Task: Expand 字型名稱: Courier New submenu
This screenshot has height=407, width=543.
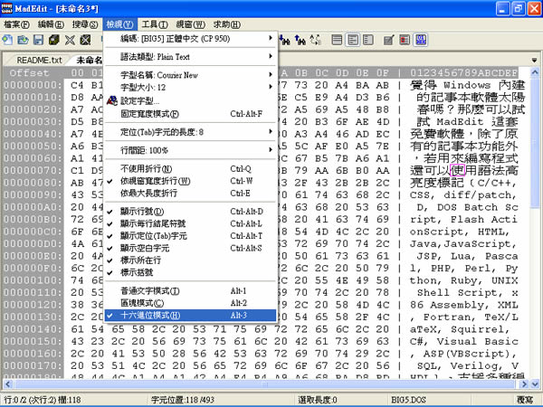Action: [190, 75]
